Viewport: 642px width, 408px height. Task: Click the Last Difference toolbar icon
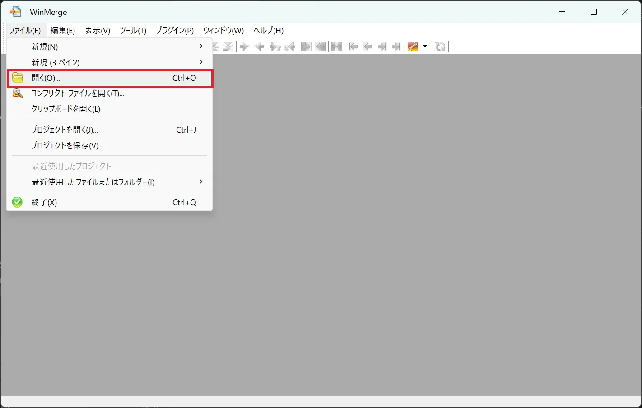coord(228,46)
